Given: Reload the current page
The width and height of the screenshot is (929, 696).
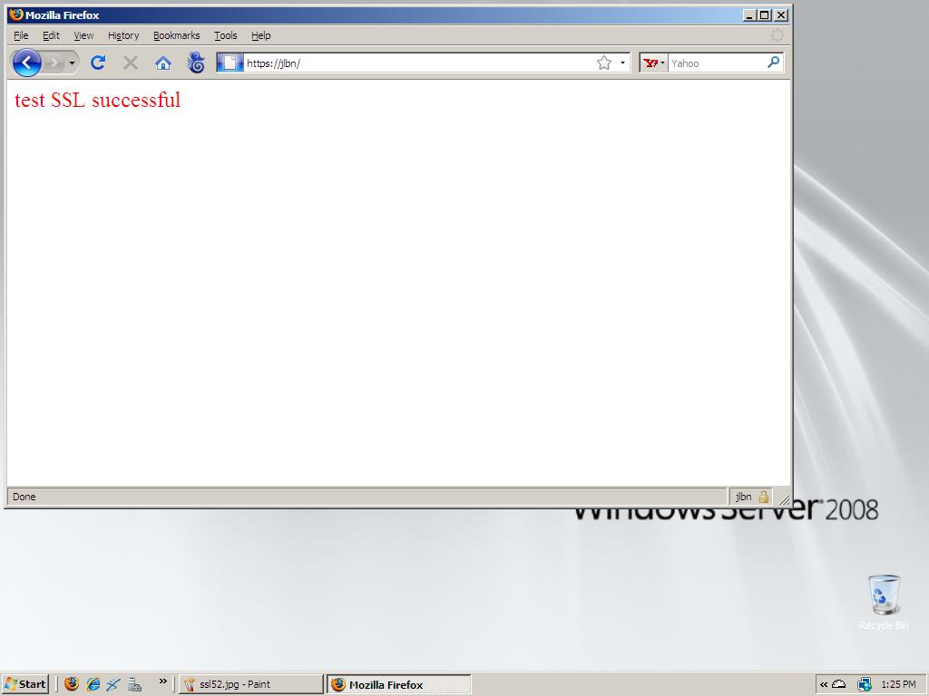Looking at the screenshot, I should pos(98,63).
